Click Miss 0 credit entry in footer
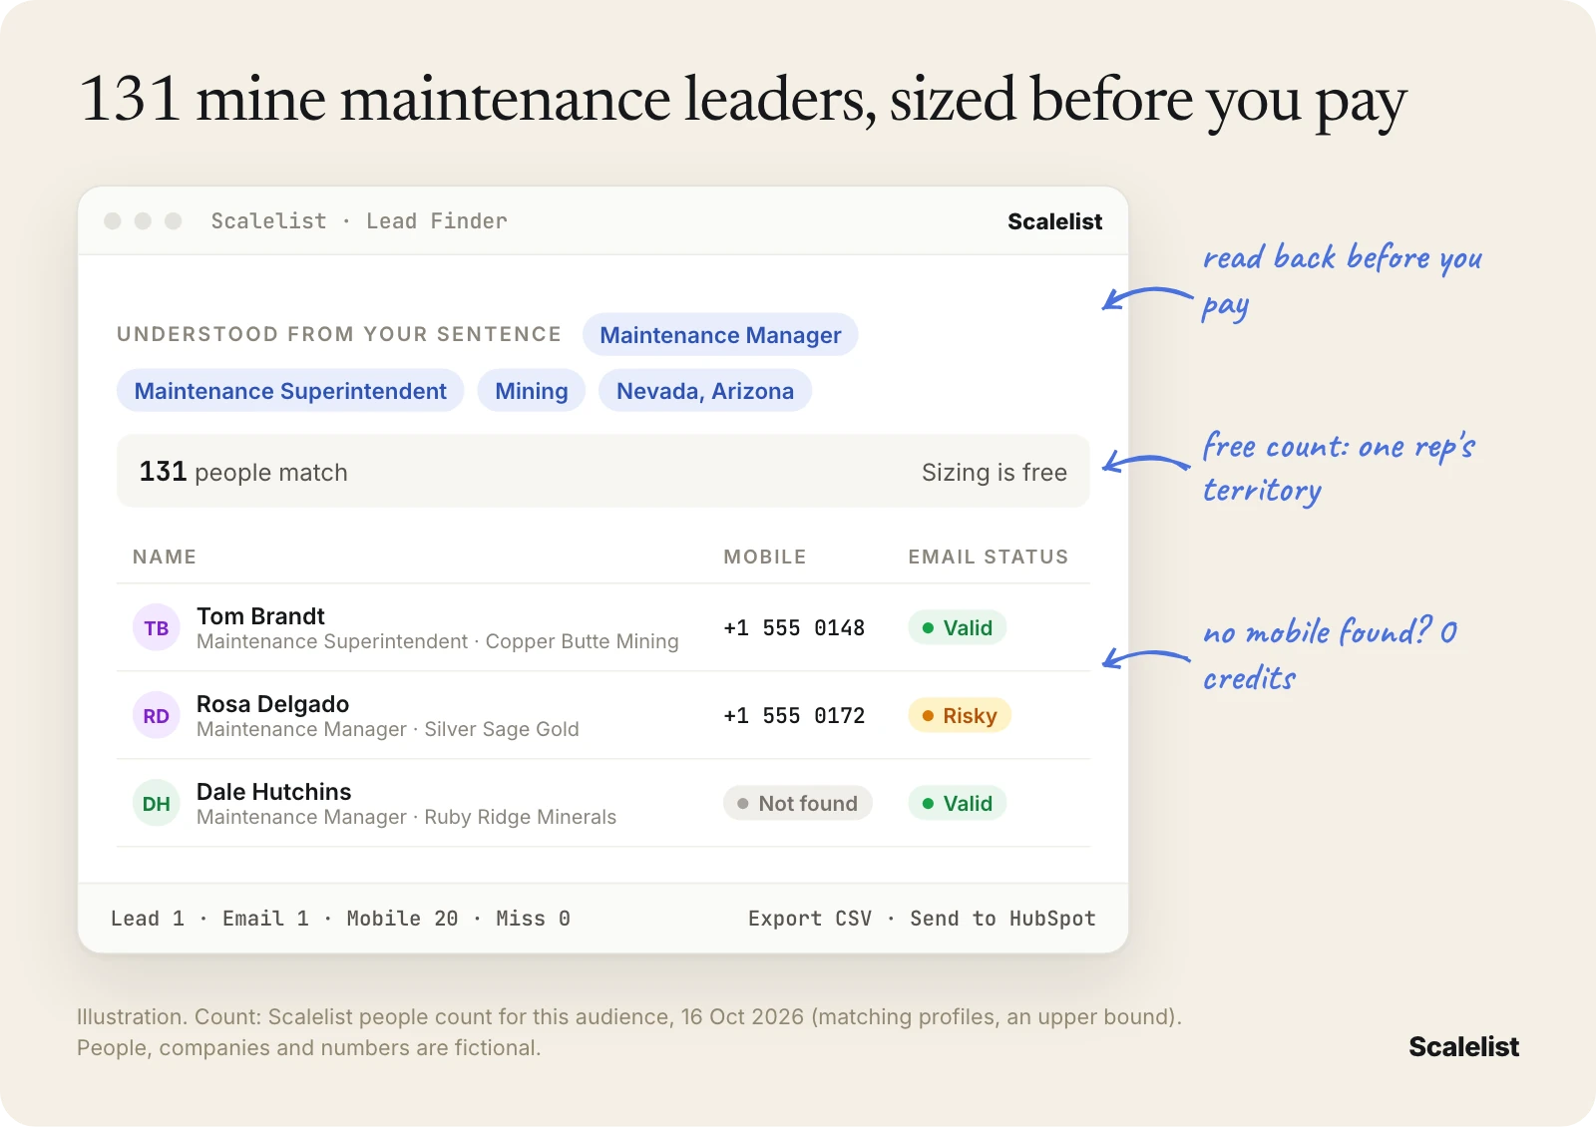 (x=533, y=919)
